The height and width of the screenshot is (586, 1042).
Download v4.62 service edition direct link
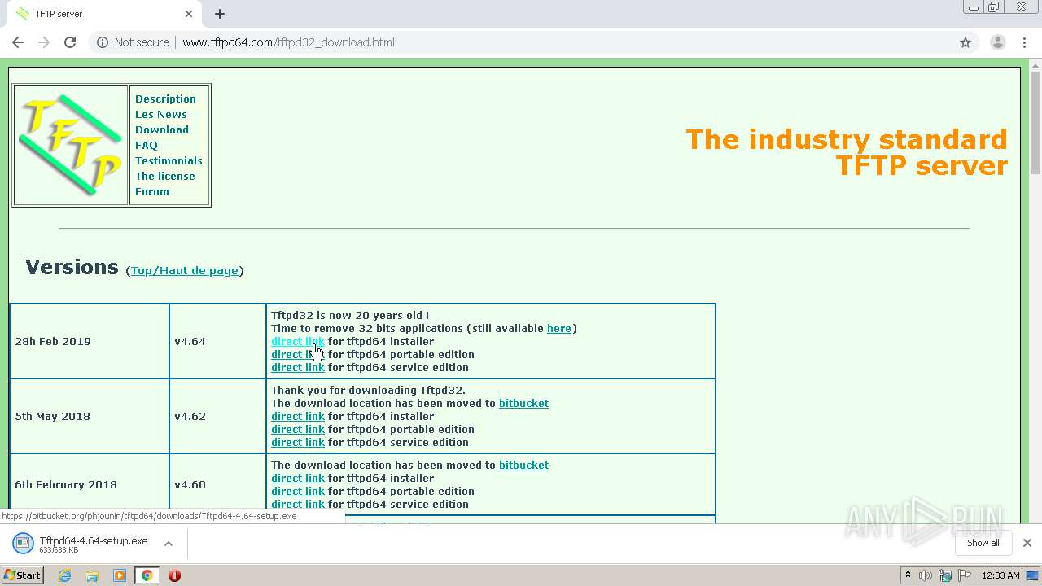(297, 442)
